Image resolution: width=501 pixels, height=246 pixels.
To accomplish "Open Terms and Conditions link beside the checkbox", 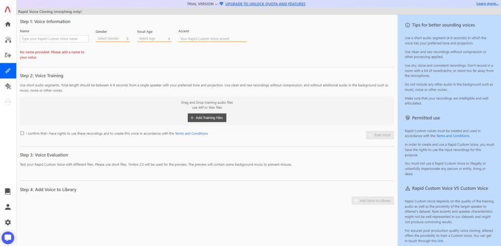I will (x=191, y=134).
